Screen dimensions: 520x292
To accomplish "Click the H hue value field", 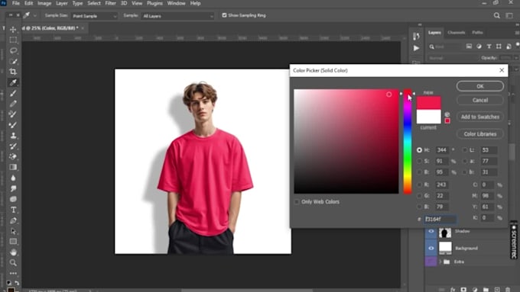I will (x=441, y=150).
